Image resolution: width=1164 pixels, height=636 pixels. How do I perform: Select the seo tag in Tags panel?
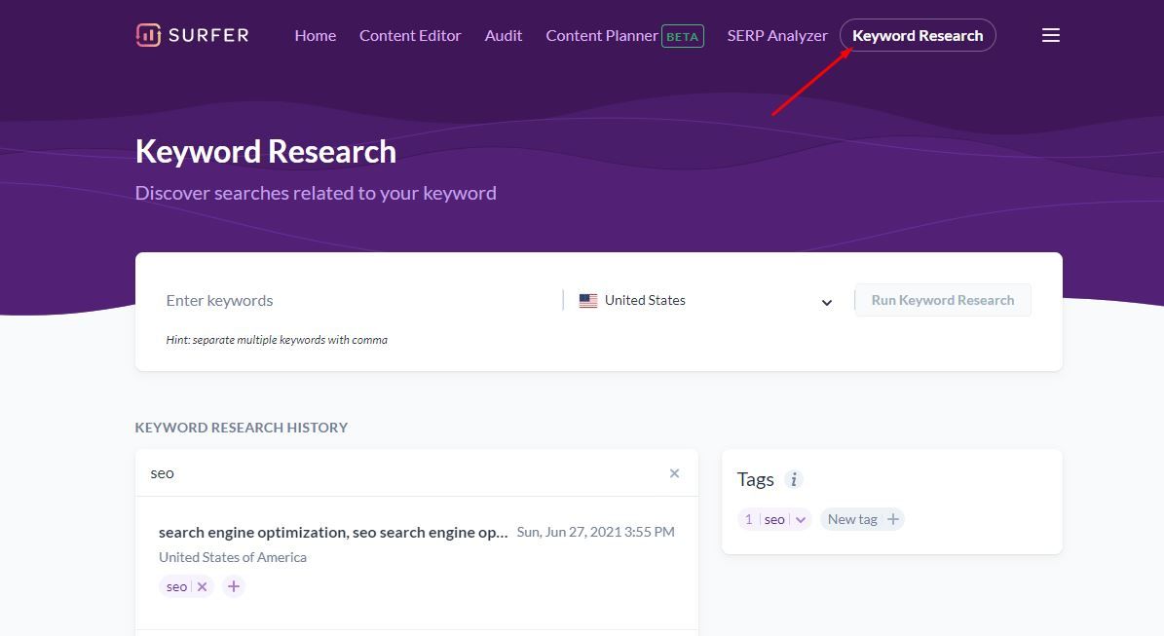(774, 519)
